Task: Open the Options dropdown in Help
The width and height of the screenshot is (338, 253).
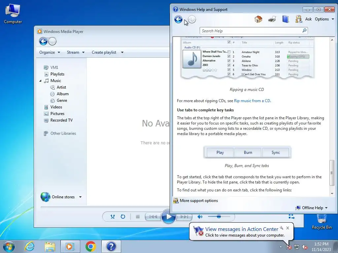Action: (324, 19)
